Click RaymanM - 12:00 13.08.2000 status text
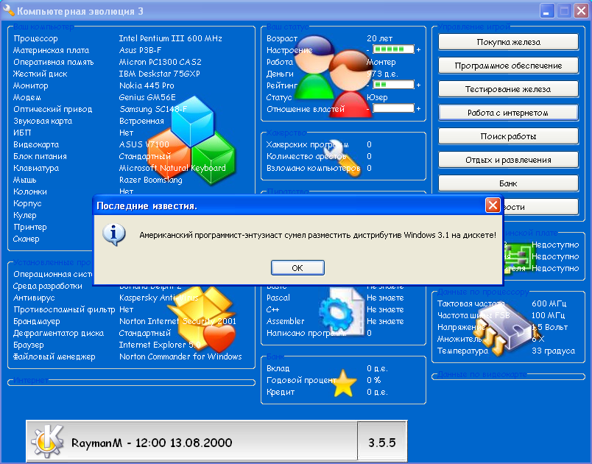 (x=152, y=443)
